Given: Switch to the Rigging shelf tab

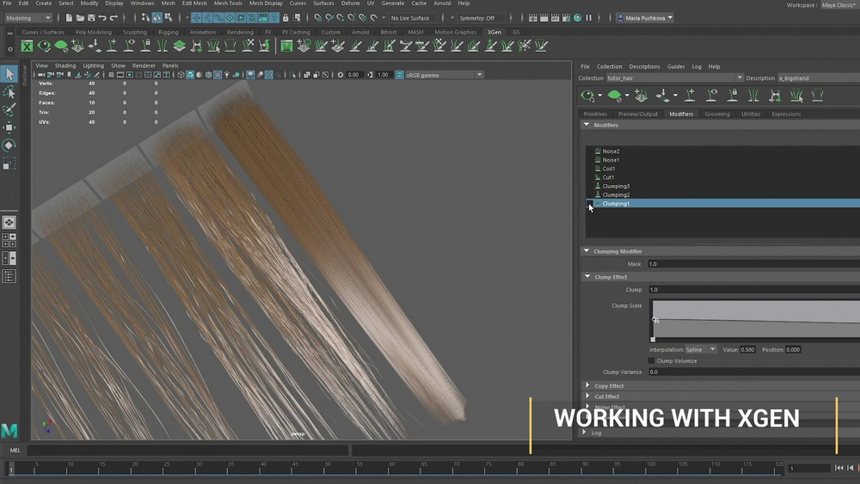Looking at the screenshot, I should pyautogui.click(x=169, y=33).
